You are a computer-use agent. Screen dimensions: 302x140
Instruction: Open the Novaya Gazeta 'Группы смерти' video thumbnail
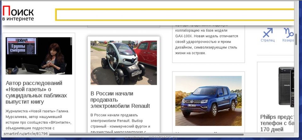point(39,56)
